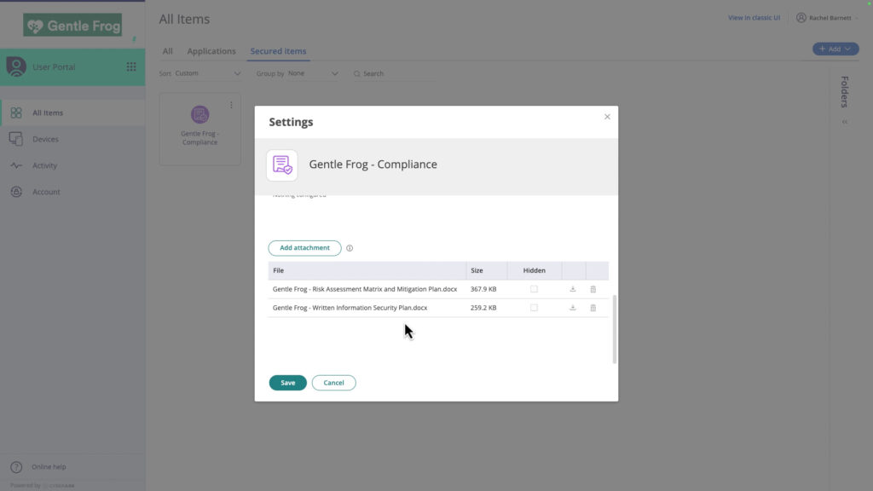Select the All Items sidebar icon
The width and height of the screenshot is (873, 491).
pos(49,112)
